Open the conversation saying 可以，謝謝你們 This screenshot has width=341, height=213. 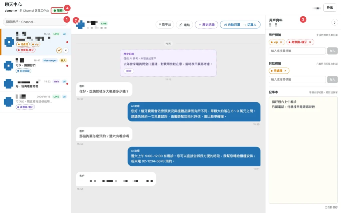pyautogui.click(x=35, y=66)
